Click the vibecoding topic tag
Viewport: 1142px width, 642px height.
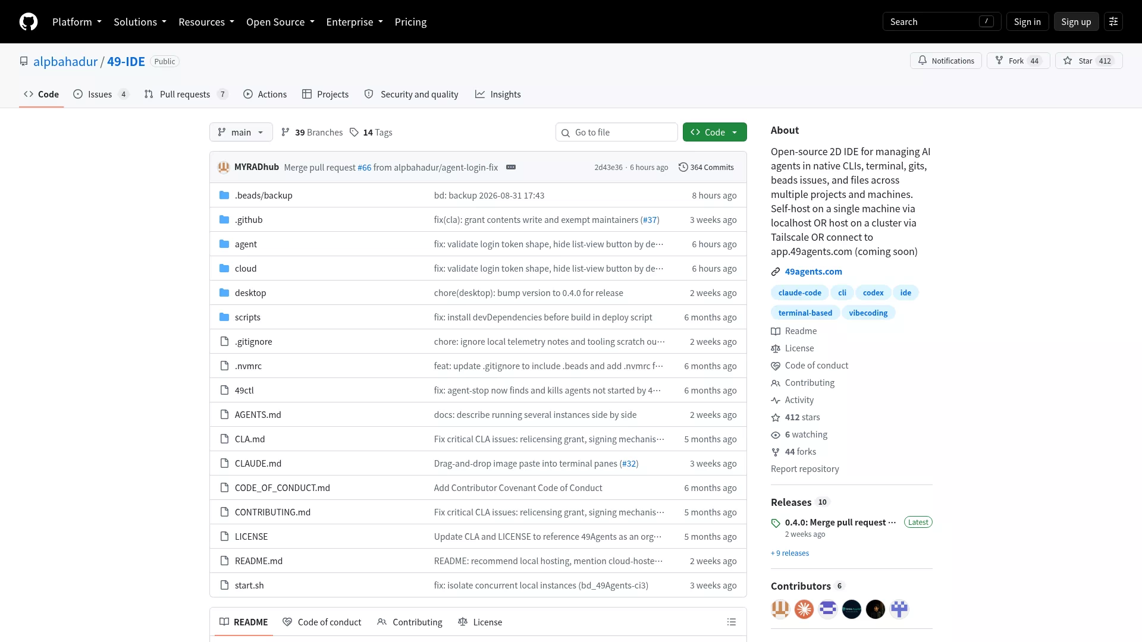tap(868, 313)
